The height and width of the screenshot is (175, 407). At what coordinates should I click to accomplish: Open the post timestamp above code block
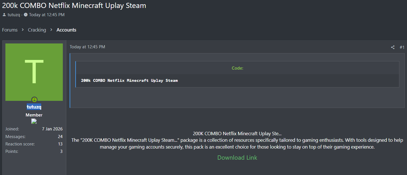88,47
